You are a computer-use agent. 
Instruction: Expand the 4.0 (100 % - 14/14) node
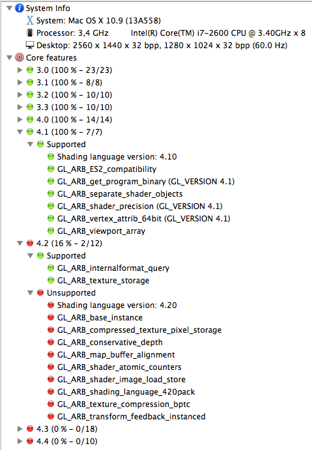coord(20,119)
